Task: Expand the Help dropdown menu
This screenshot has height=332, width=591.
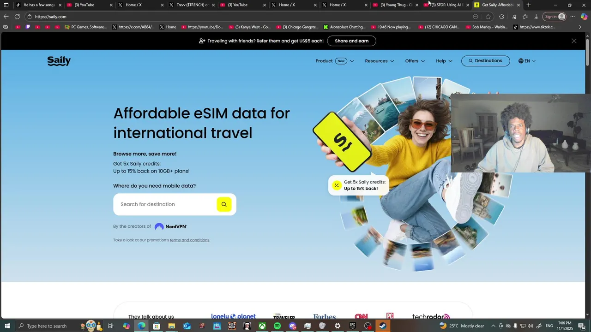Action: 444,61
